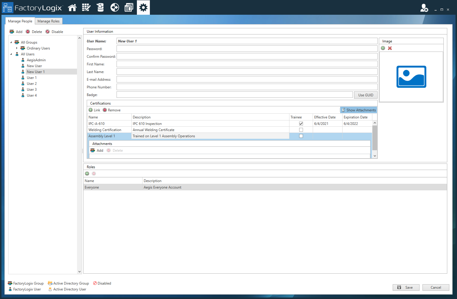This screenshot has width=457, height=299.
Task: Uncheck Trainee checkbox for IPC-A-610
Action: coord(301,124)
